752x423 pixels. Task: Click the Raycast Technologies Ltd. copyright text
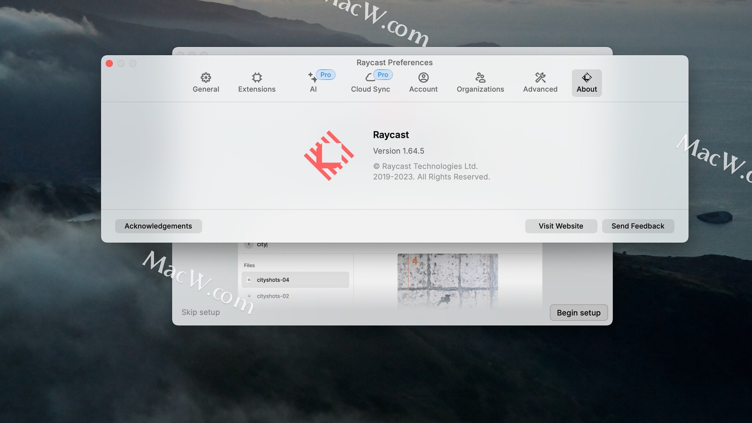(431, 172)
